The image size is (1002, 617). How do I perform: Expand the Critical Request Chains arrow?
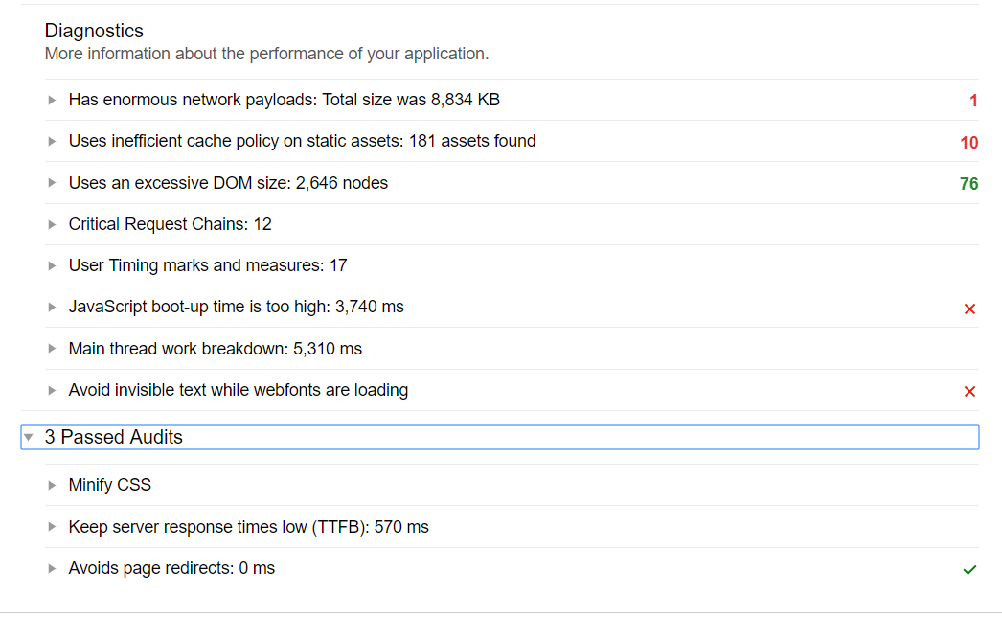(x=52, y=224)
